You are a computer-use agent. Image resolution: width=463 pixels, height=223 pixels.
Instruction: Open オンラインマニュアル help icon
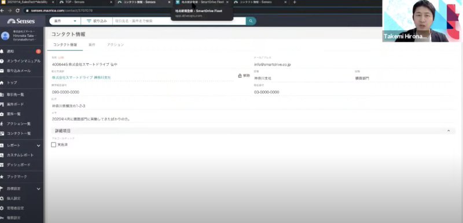pos(2,61)
